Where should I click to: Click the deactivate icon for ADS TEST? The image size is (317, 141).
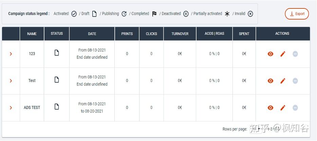[x=295, y=108]
